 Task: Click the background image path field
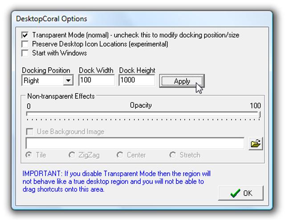[x=135, y=143]
